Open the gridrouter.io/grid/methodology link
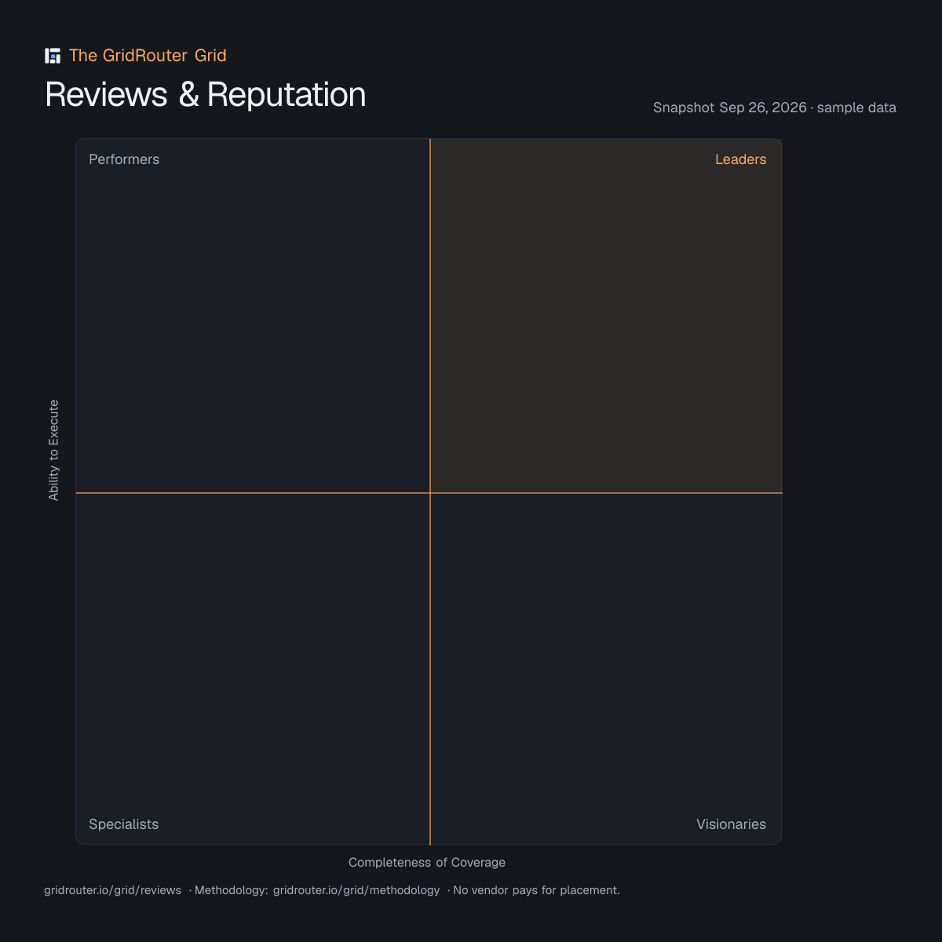This screenshot has width=942, height=942. (x=356, y=890)
